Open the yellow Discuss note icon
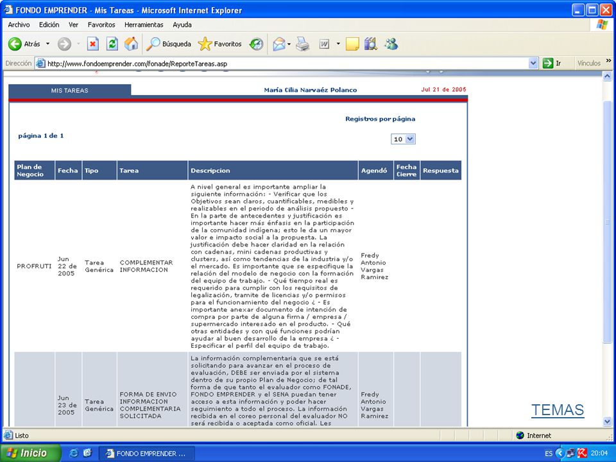 coord(352,44)
